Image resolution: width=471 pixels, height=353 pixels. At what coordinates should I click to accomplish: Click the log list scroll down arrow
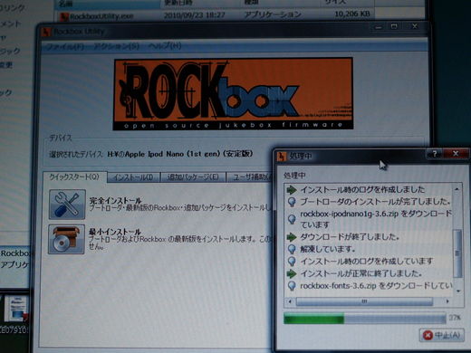tap(458, 291)
